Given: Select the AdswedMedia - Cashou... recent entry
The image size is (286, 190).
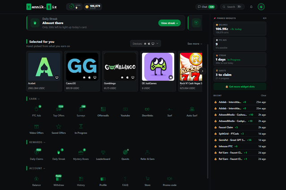Looking at the screenshot, I should [x=240, y=115].
